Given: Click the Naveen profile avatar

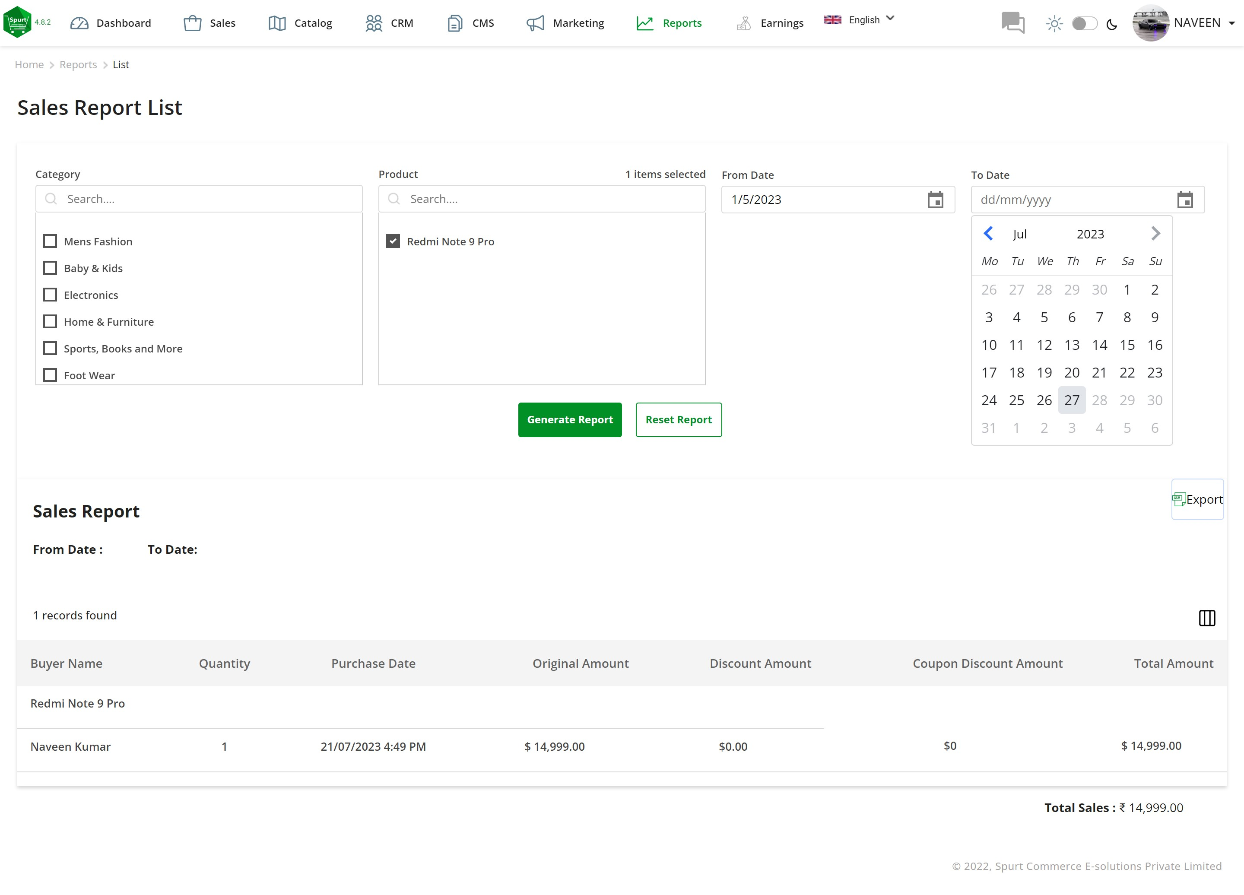Looking at the screenshot, I should coord(1151,23).
